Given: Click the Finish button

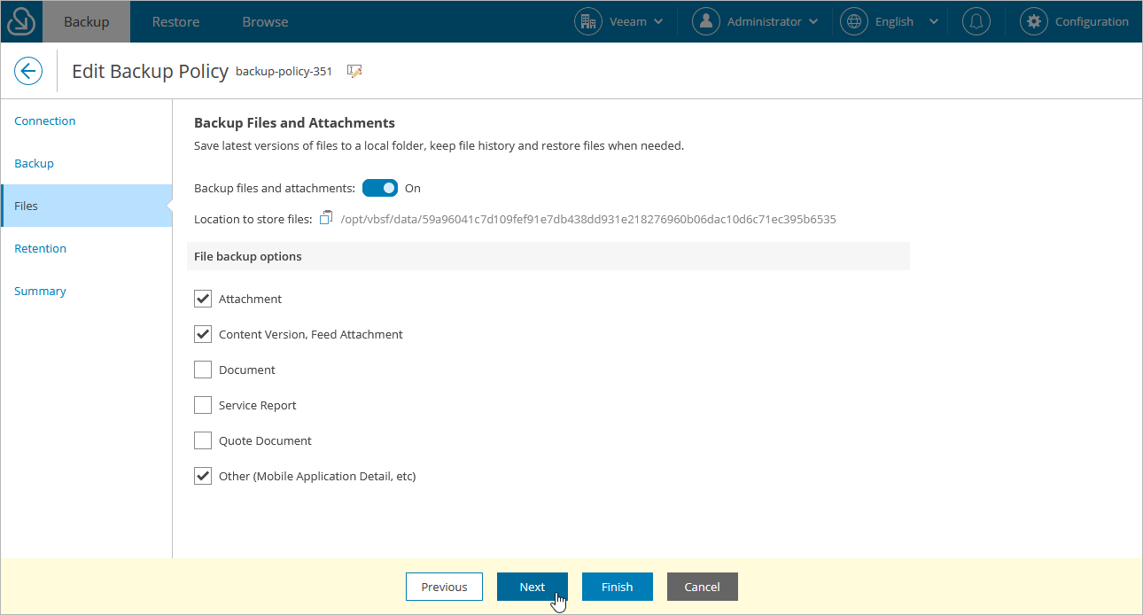Looking at the screenshot, I should point(618,587).
